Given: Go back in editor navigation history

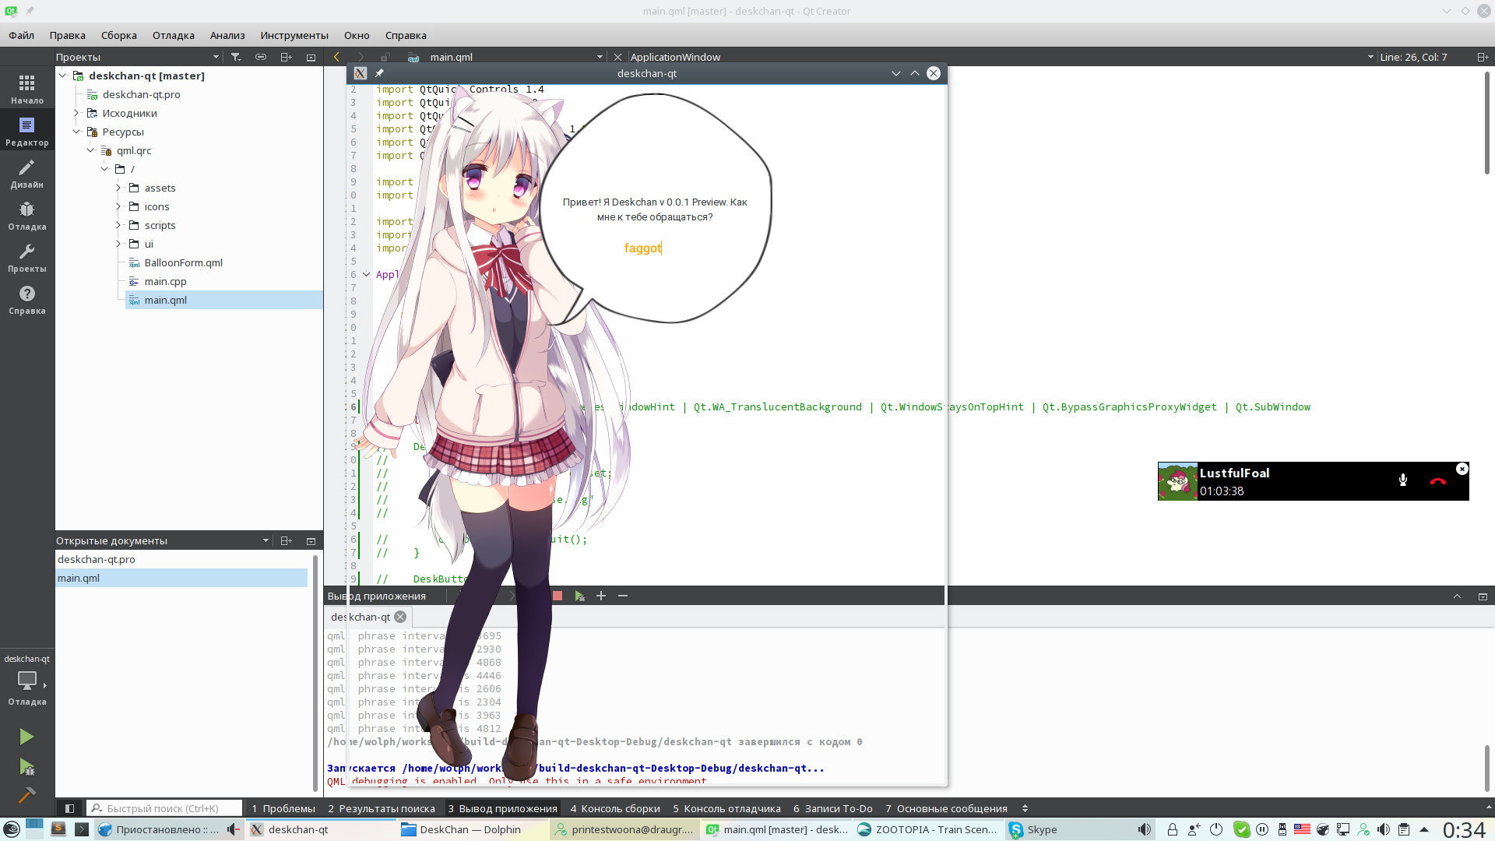Looking at the screenshot, I should tap(336, 57).
